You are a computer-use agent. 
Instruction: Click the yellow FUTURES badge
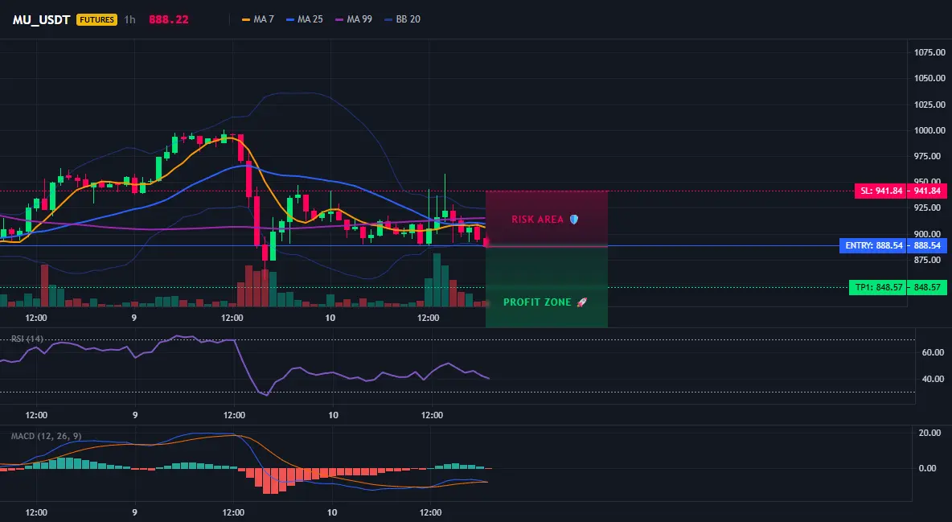click(96, 19)
